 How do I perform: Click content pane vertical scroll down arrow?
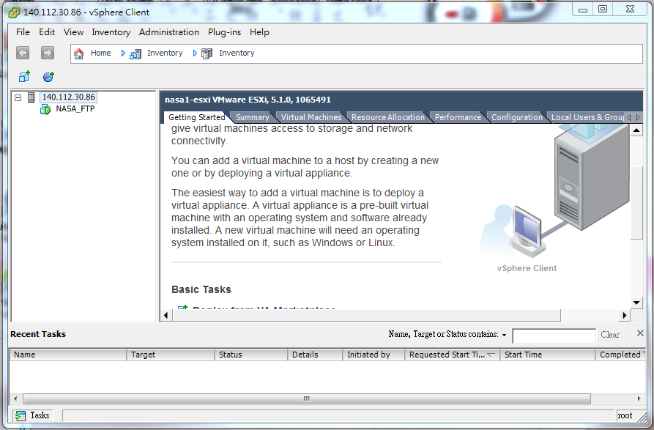click(x=636, y=303)
